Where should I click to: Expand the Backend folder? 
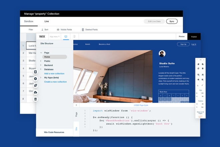(x=41, y=65)
